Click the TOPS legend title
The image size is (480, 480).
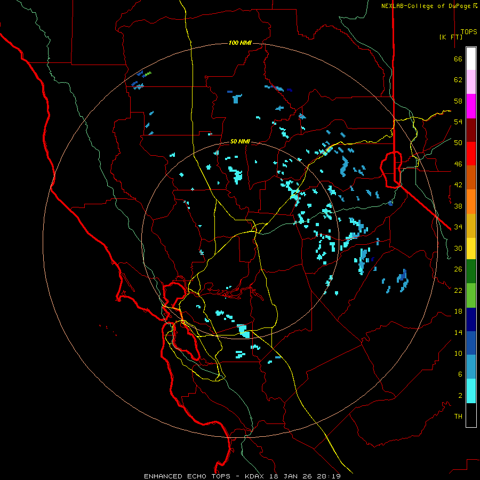(469, 32)
